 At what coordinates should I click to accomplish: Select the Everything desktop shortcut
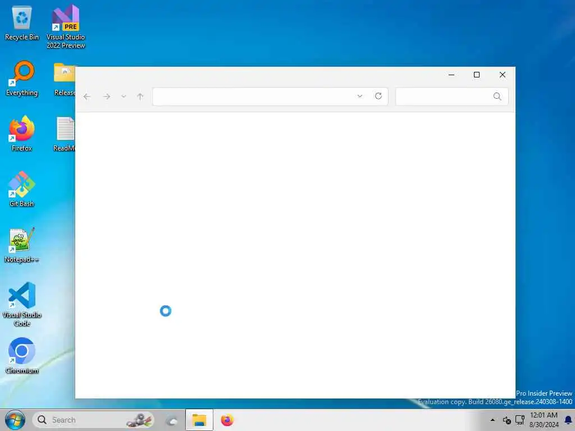click(22, 78)
